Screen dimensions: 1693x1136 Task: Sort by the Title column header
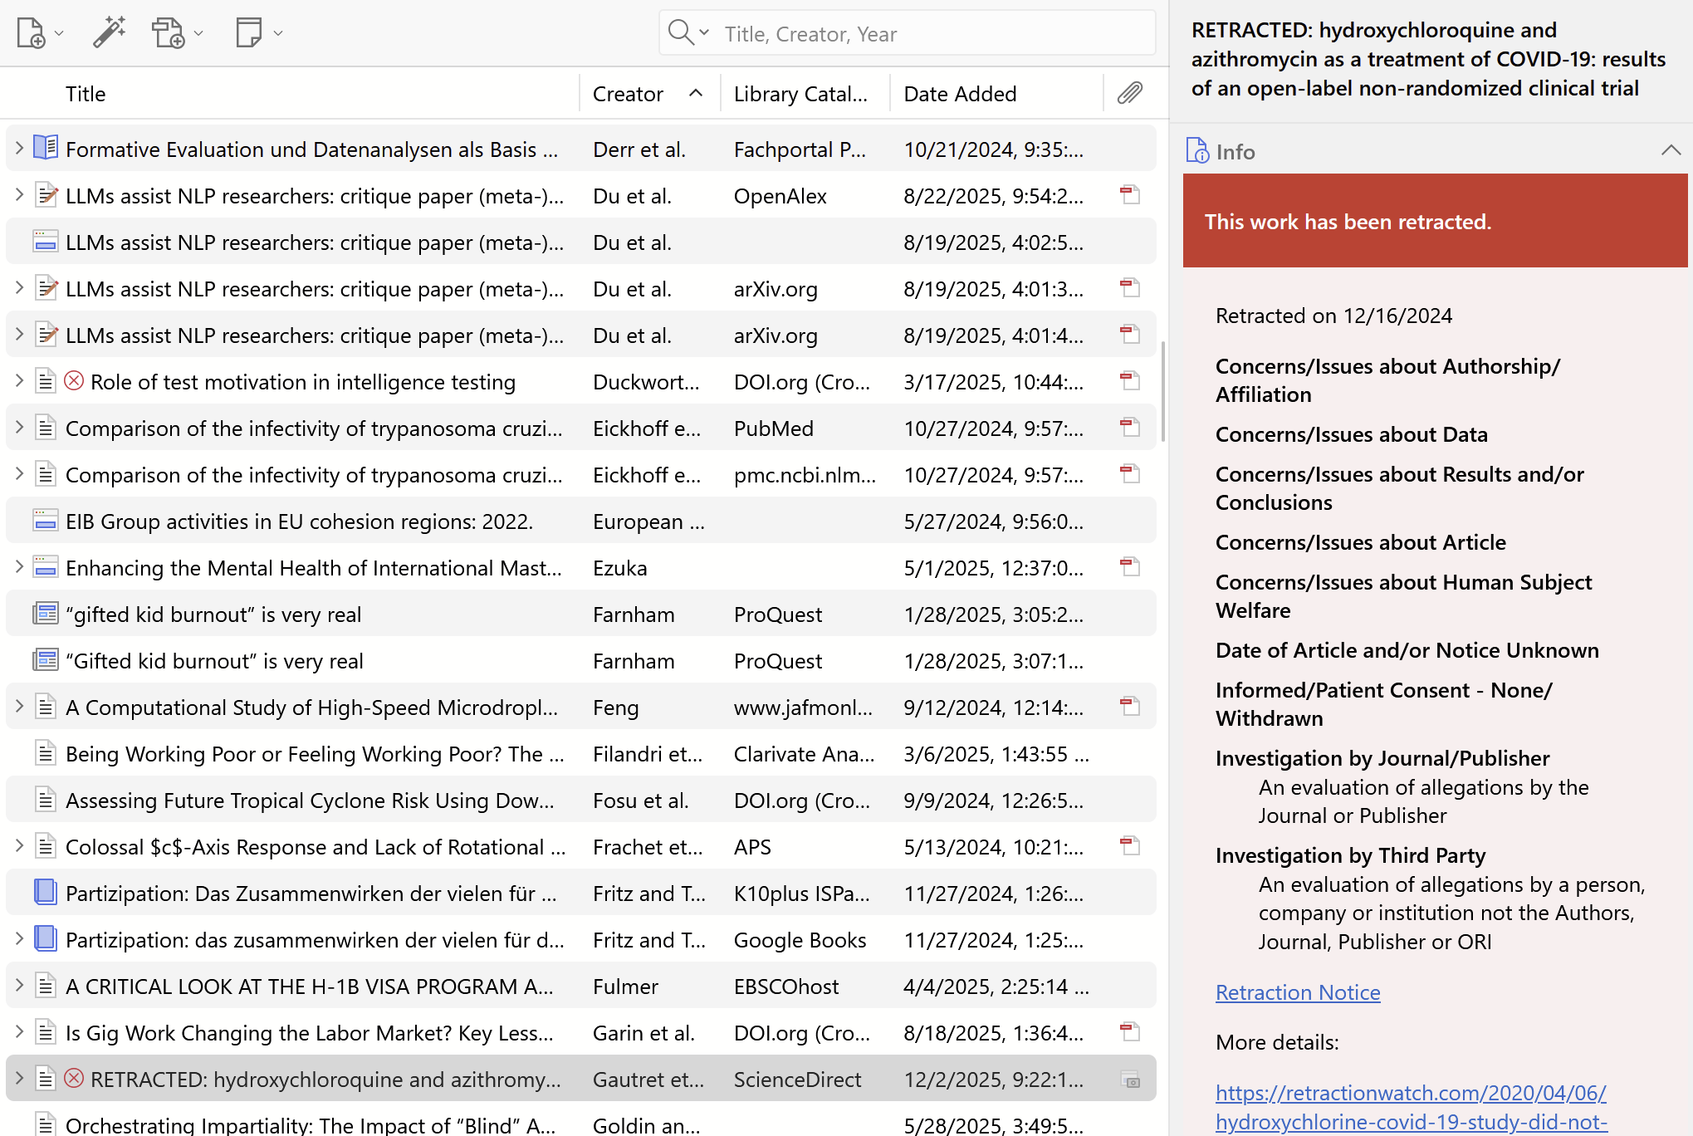point(86,94)
